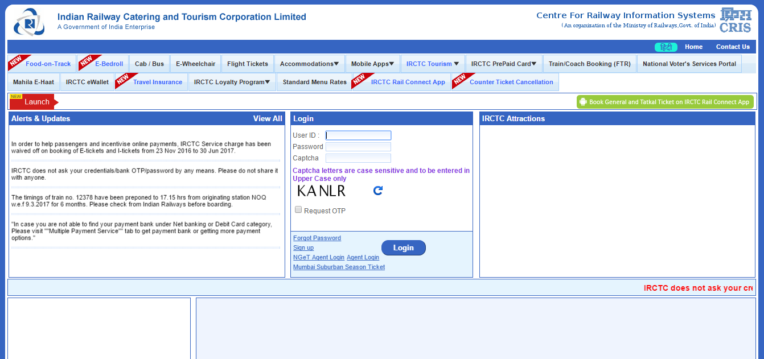Image resolution: width=764 pixels, height=359 pixels.
Task: Click the Sign up link
Action: 303,247
